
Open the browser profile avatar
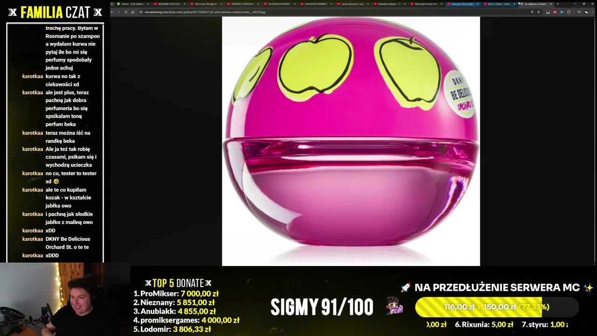coord(586,12)
